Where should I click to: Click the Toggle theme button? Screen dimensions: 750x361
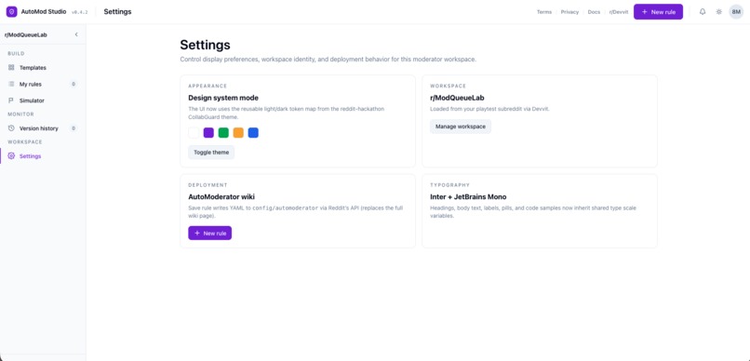[x=211, y=153]
